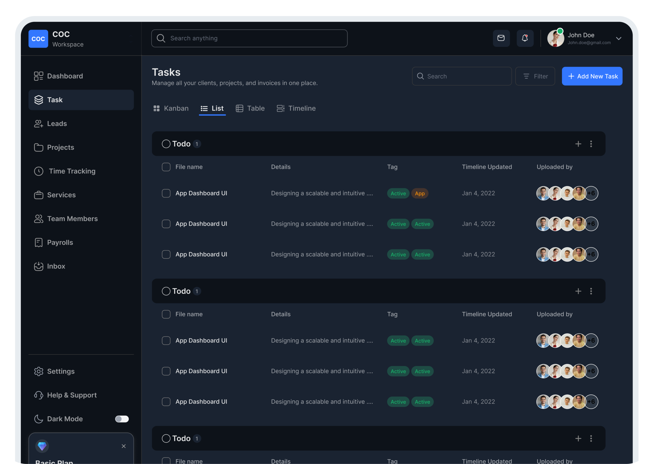Open the Filter options
This screenshot has width=653, height=464.
click(x=535, y=76)
